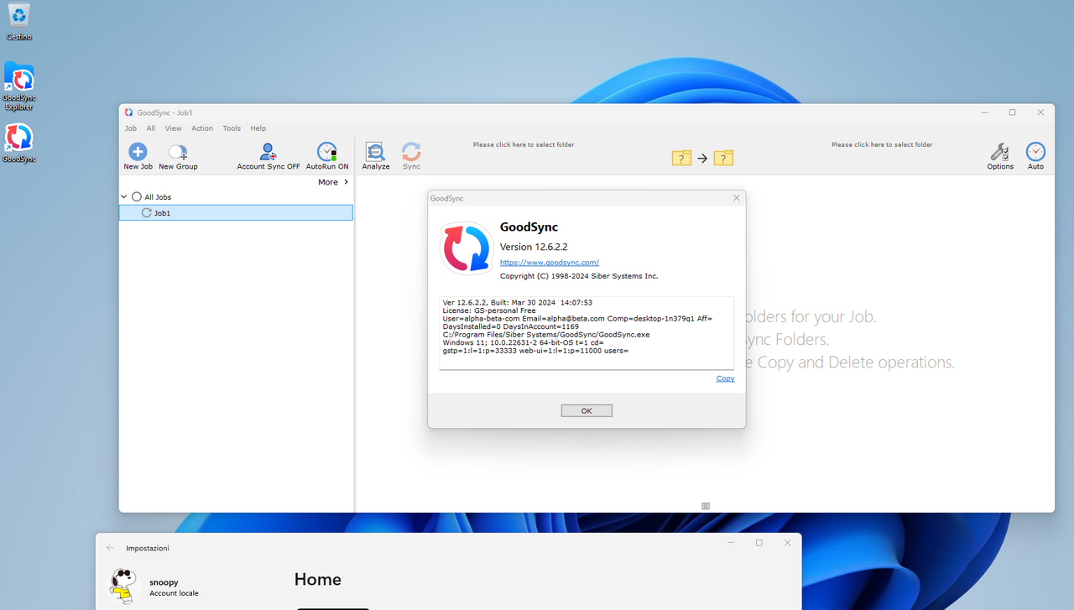
Task: Select the All Jobs tree item
Action: 158,197
